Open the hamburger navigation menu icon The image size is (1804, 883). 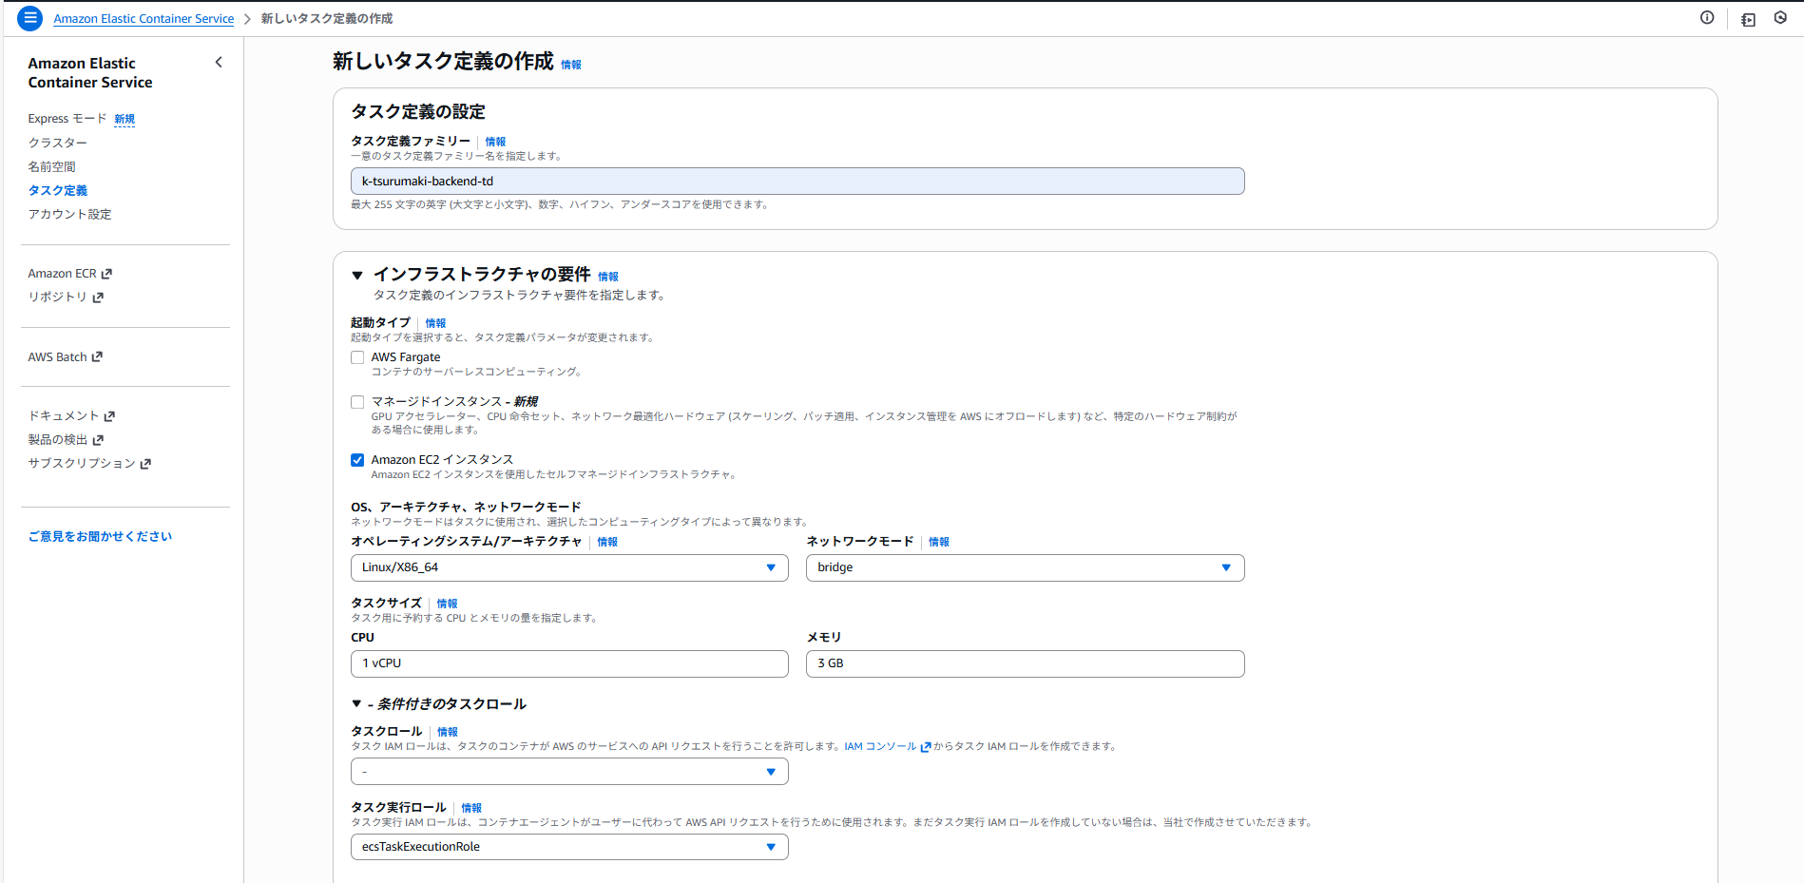(29, 18)
